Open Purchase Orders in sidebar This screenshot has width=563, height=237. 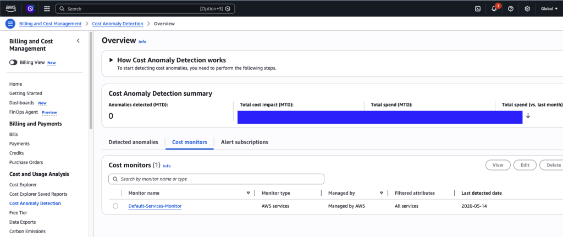click(x=26, y=162)
